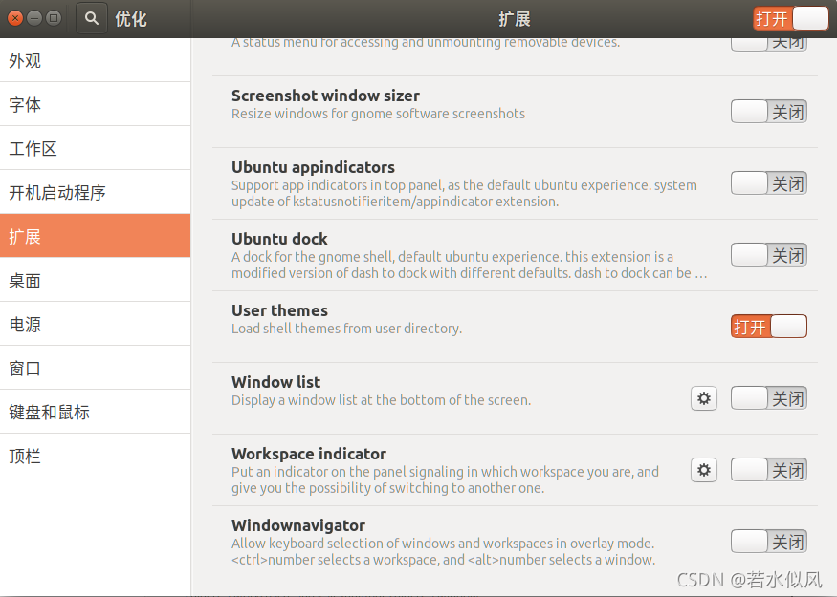Click the Windownavigator title
This screenshot has width=837, height=597.
pyautogui.click(x=298, y=525)
